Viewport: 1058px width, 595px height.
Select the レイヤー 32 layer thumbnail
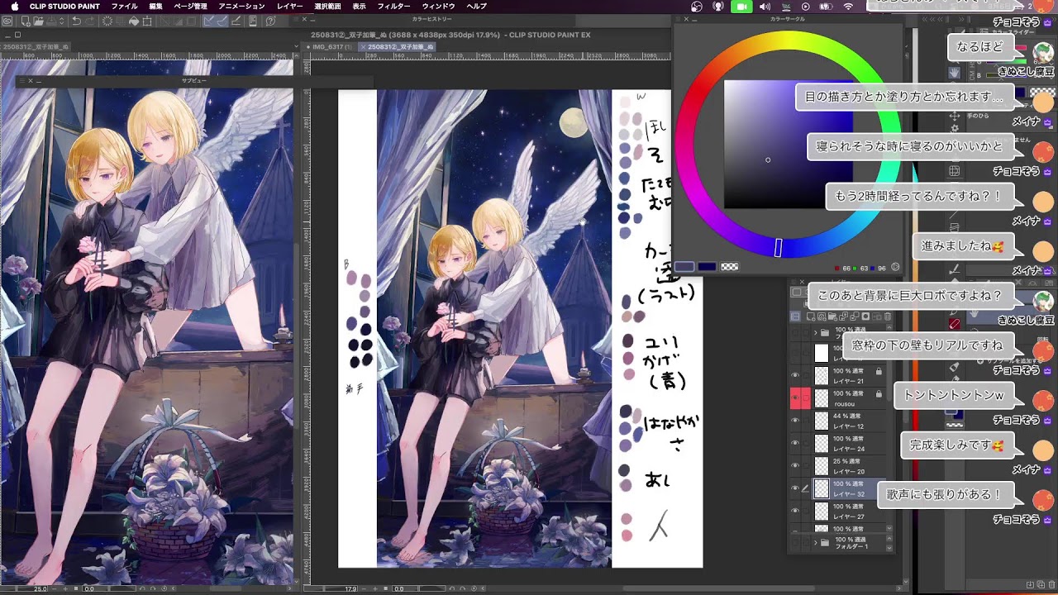821,488
